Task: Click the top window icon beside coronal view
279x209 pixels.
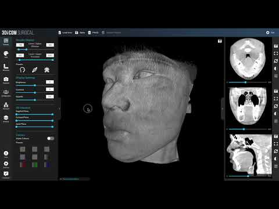Action: pyautogui.click(x=276, y=91)
